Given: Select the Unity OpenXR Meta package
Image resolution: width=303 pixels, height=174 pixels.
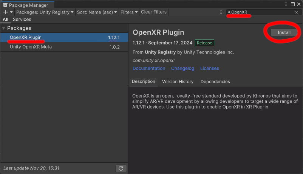Looking at the screenshot, I should coord(64,47).
